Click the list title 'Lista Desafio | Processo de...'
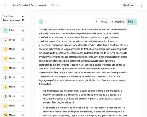147x117 pixels. [30, 5]
